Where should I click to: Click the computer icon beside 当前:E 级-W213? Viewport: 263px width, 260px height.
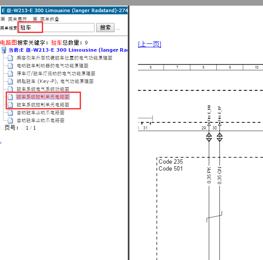(x=3, y=50)
